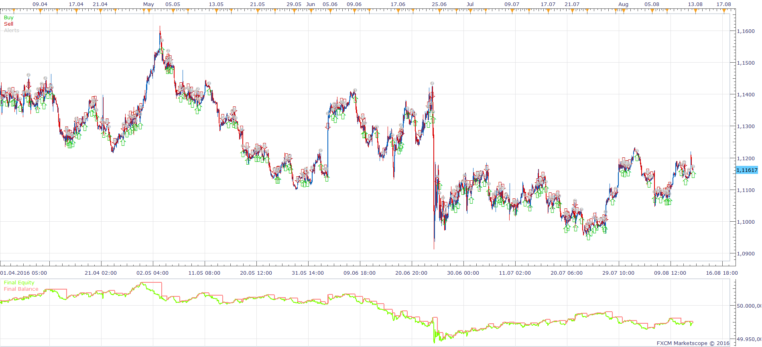This screenshot has height=347, width=762.
Task: Select the Final Equity legend label
Action: 19,283
